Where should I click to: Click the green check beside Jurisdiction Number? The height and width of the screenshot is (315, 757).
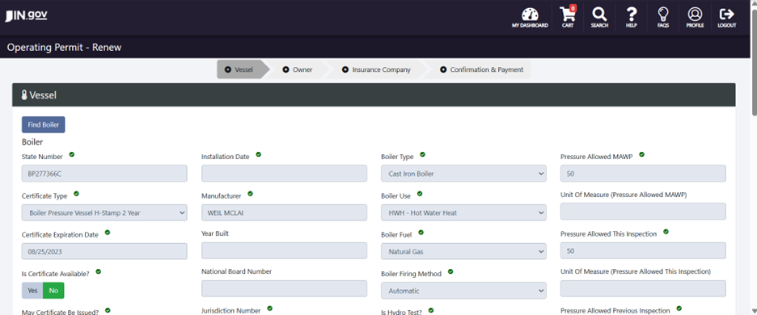269,309
